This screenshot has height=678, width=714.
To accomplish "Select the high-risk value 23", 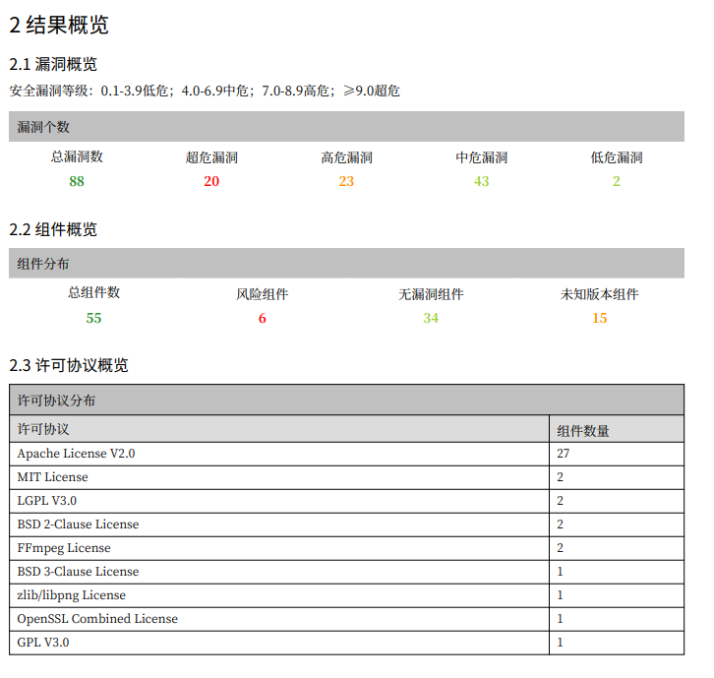I will tap(346, 181).
